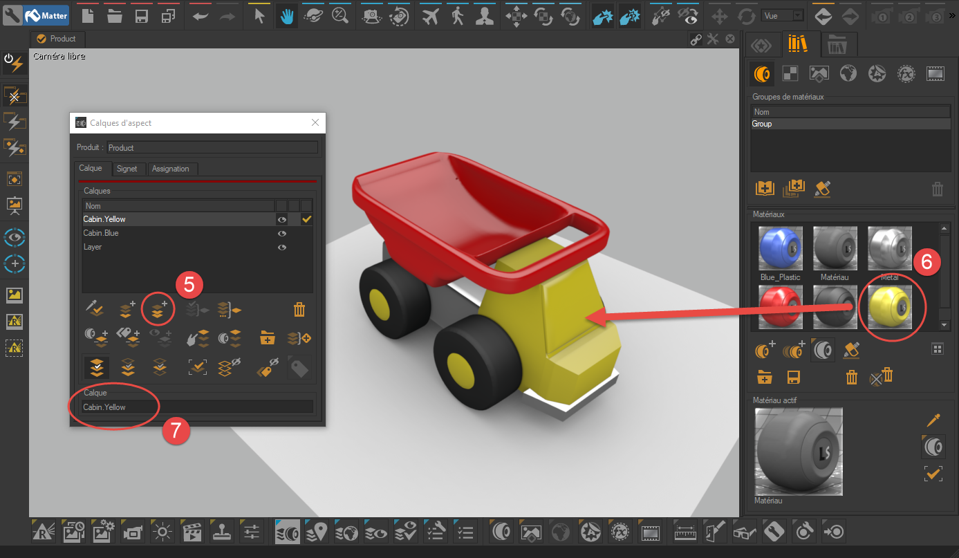Switch to the Textures checkerboard library icon
Screen dimensions: 959x558
[x=790, y=73]
